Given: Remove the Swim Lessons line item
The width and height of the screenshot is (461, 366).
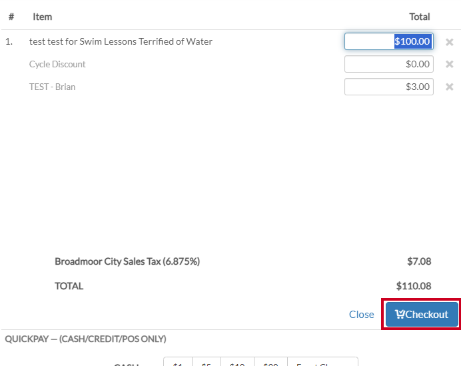Looking at the screenshot, I should (x=449, y=42).
